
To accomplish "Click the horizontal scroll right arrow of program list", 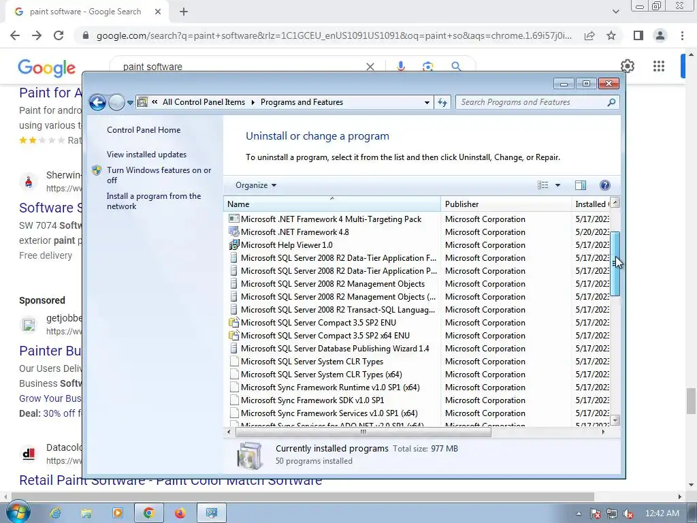I will 603,432.
